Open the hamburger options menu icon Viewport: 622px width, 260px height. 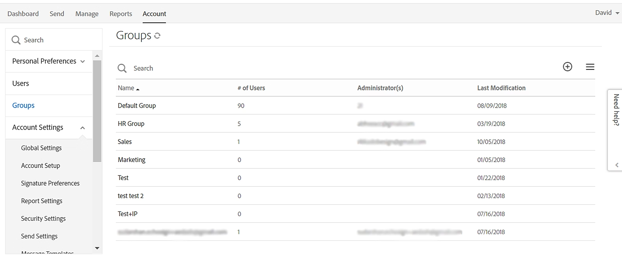[590, 67]
